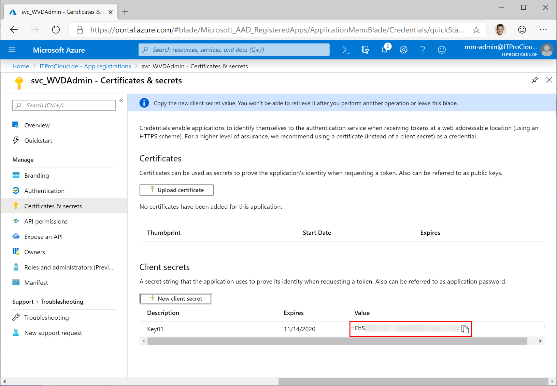Click the blade title key icon
This screenshot has height=386, width=557.
pos(19,83)
